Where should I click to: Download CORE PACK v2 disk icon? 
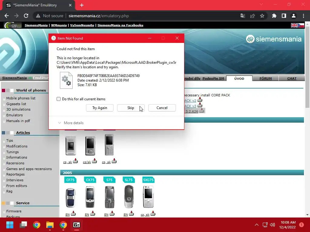coord(200,100)
